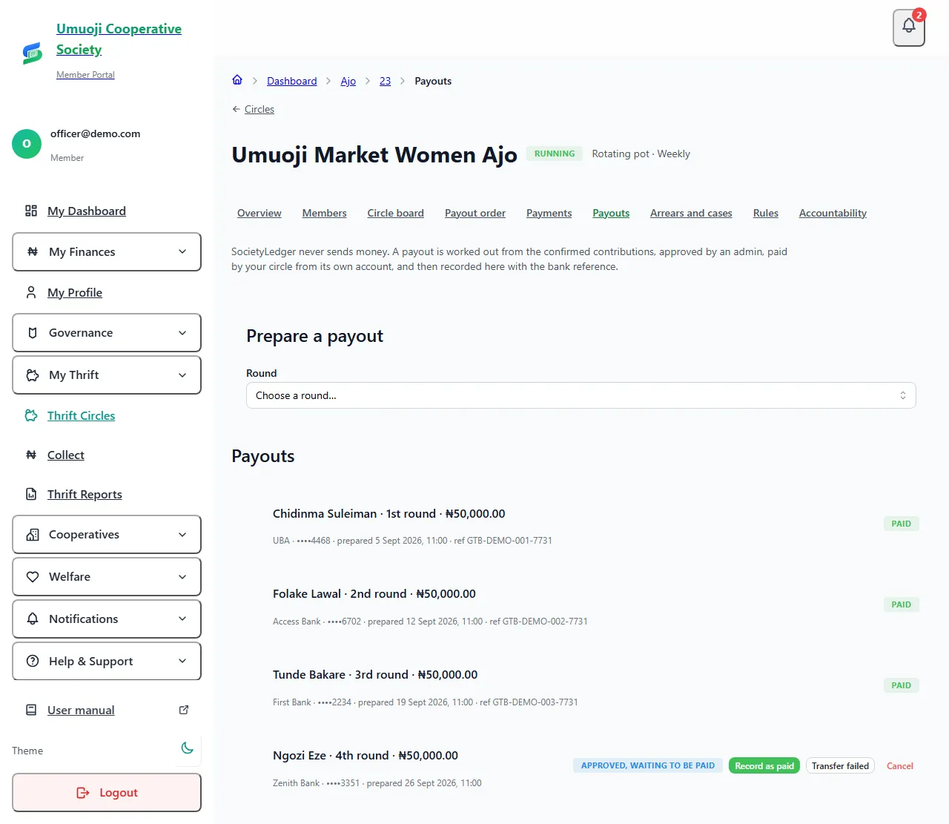This screenshot has width=949, height=824.
Task: Open the Choose a round dropdown
Action: [x=581, y=395]
